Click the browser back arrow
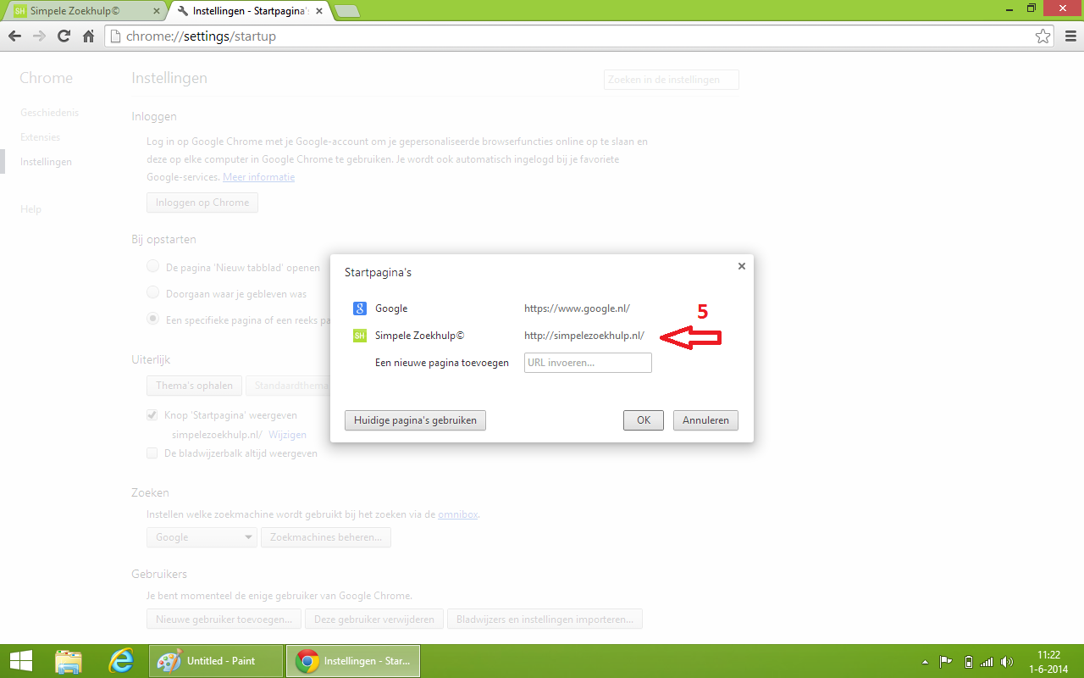 pyautogui.click(x=14, y=36)
